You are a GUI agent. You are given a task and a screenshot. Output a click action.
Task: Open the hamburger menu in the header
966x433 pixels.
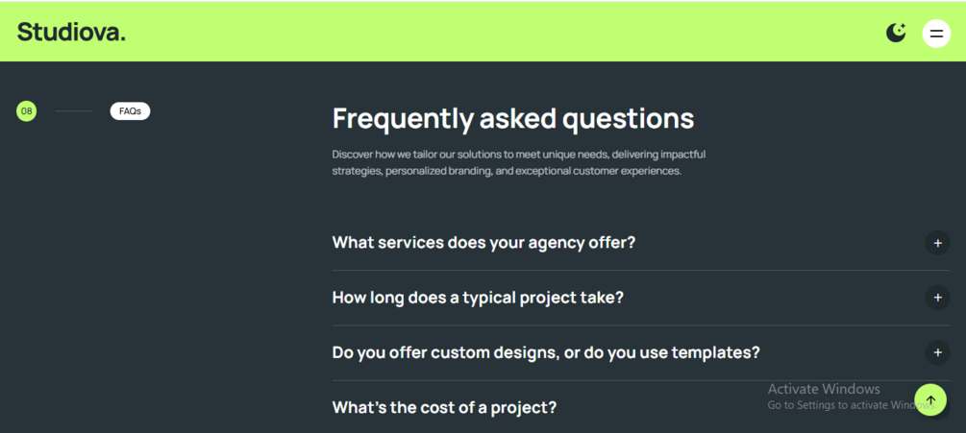936,34
